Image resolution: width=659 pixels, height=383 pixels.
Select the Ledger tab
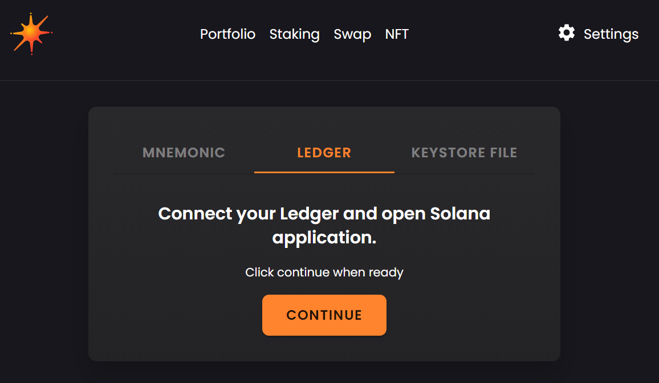pos(324,153)
